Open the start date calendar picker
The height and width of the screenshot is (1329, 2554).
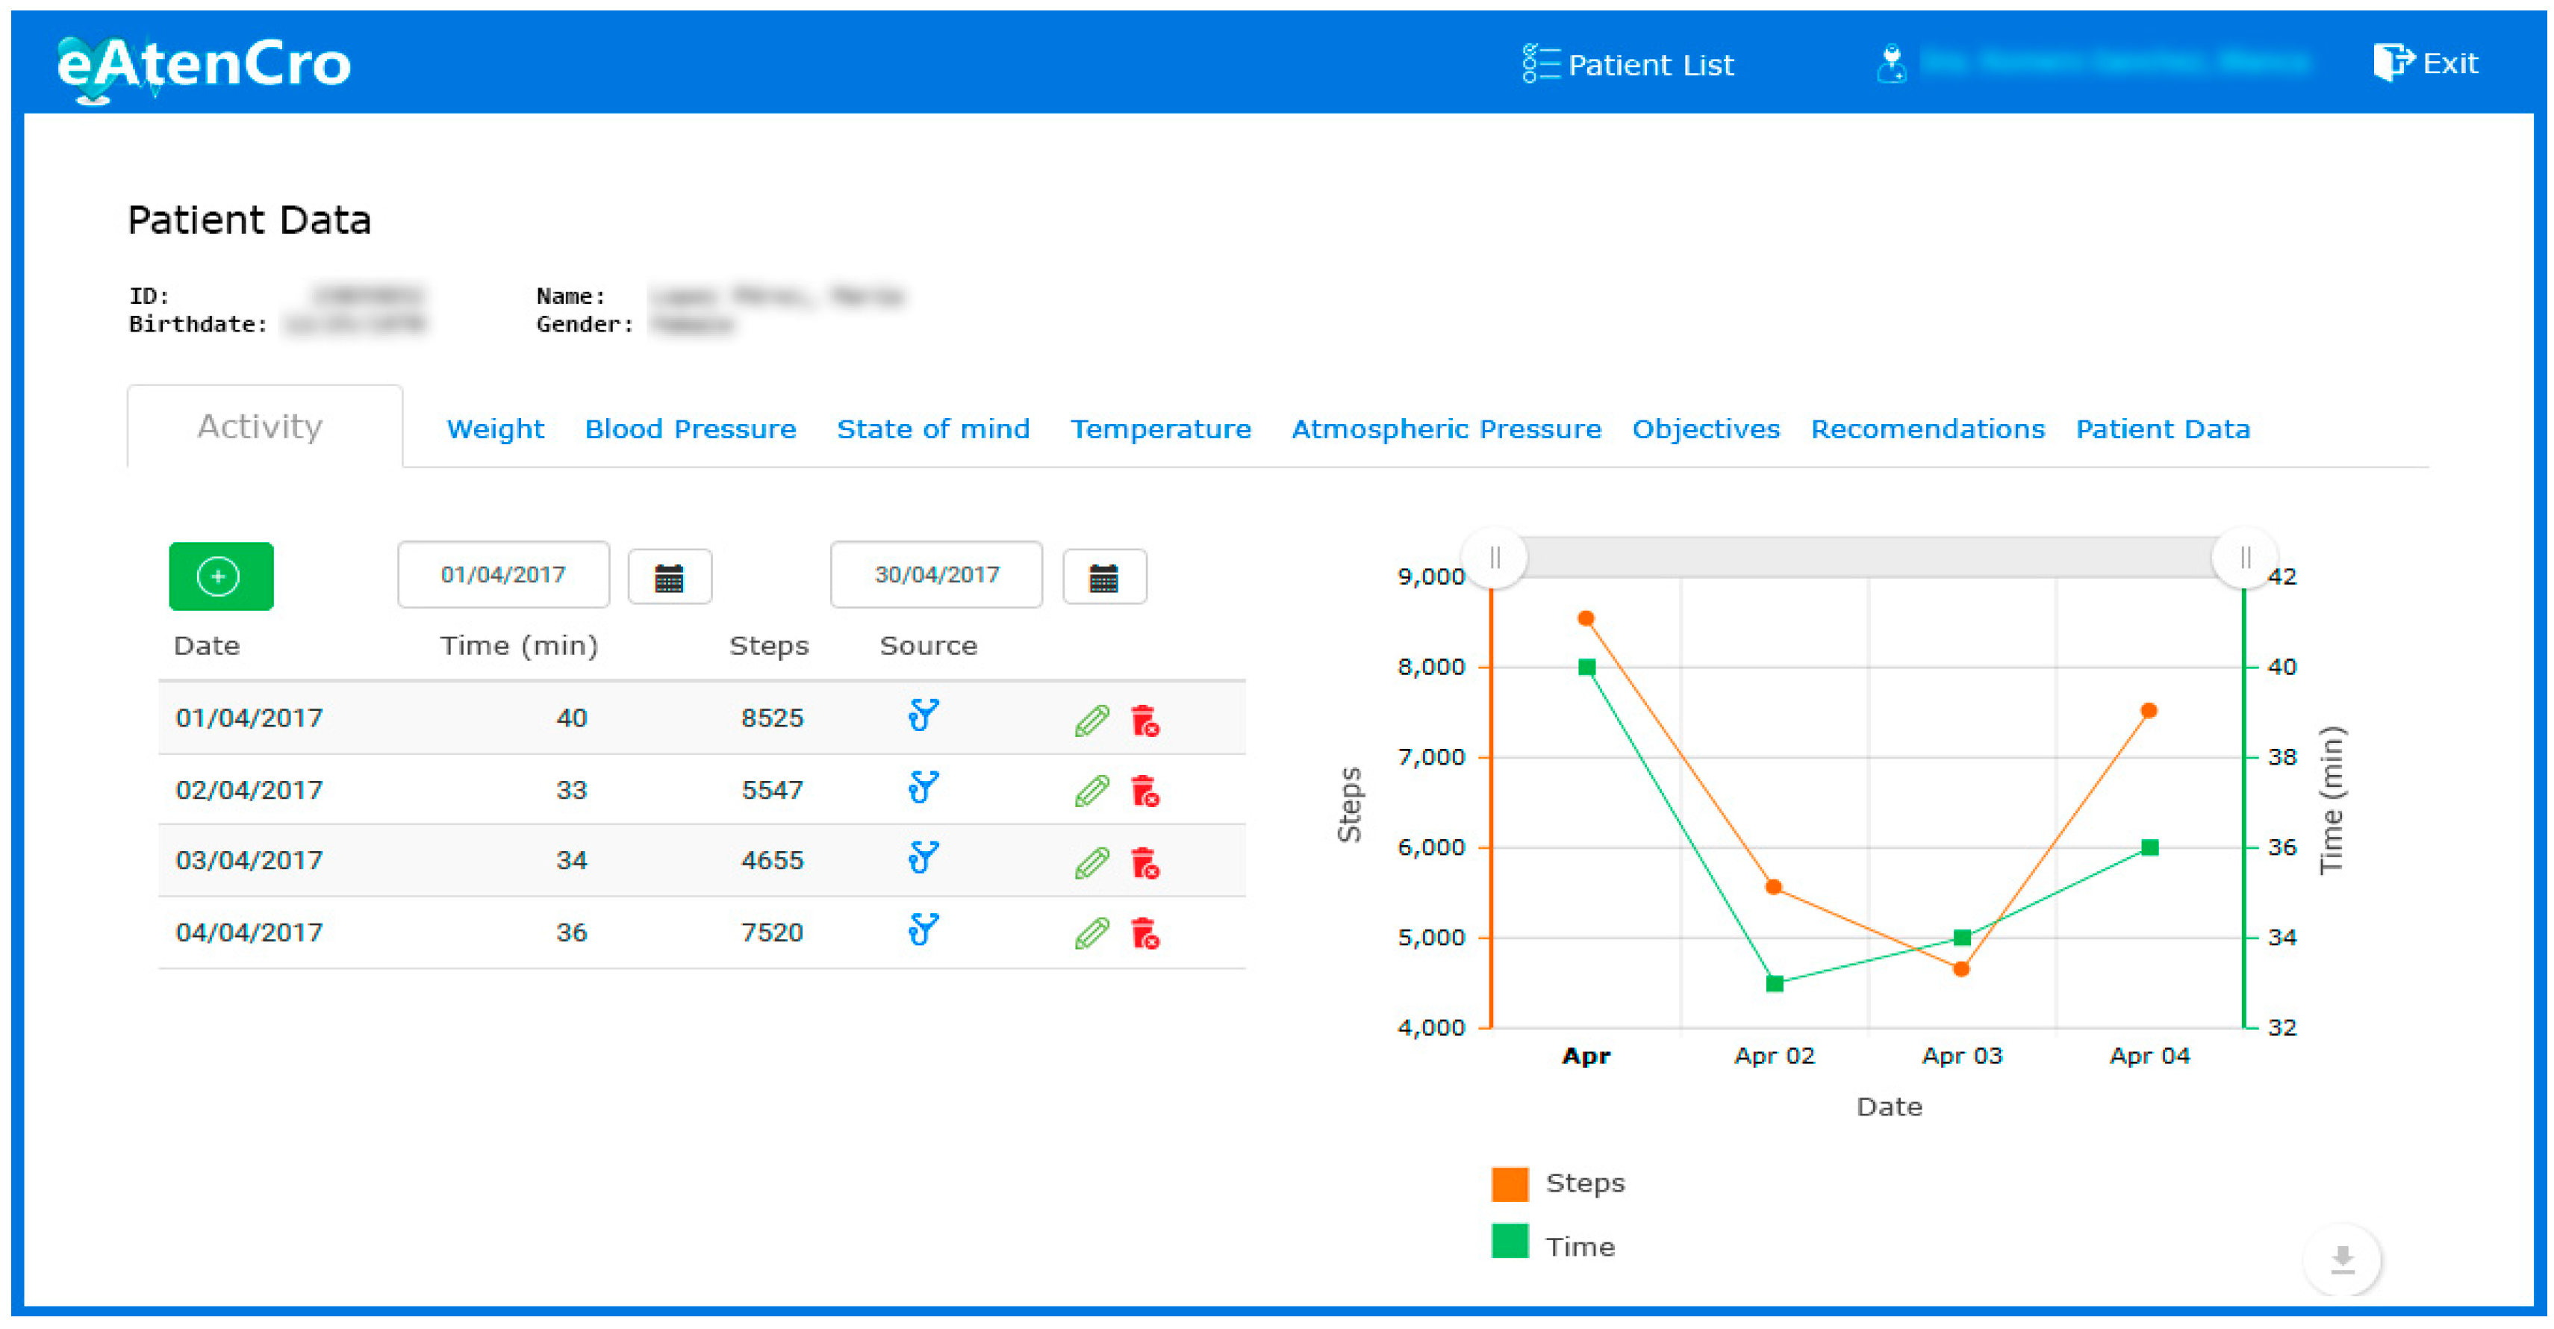[669, 577]
